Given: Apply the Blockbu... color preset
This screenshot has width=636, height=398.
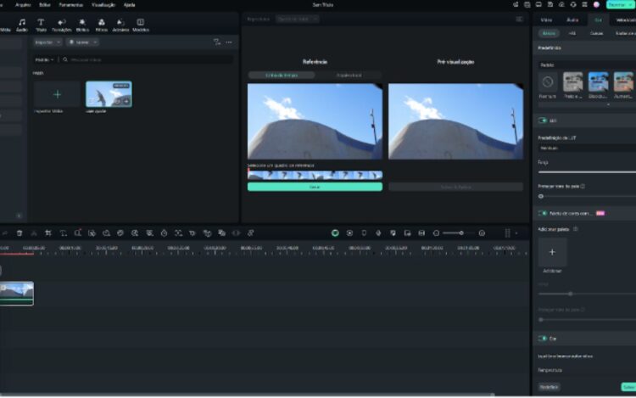Looking at the screenshot, I should [598, 85].
